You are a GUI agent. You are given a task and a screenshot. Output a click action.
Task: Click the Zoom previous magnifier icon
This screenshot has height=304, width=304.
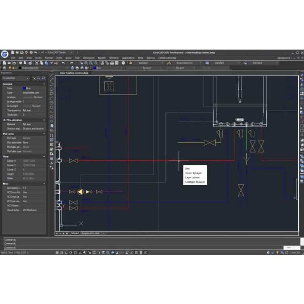tap(96, 63)
